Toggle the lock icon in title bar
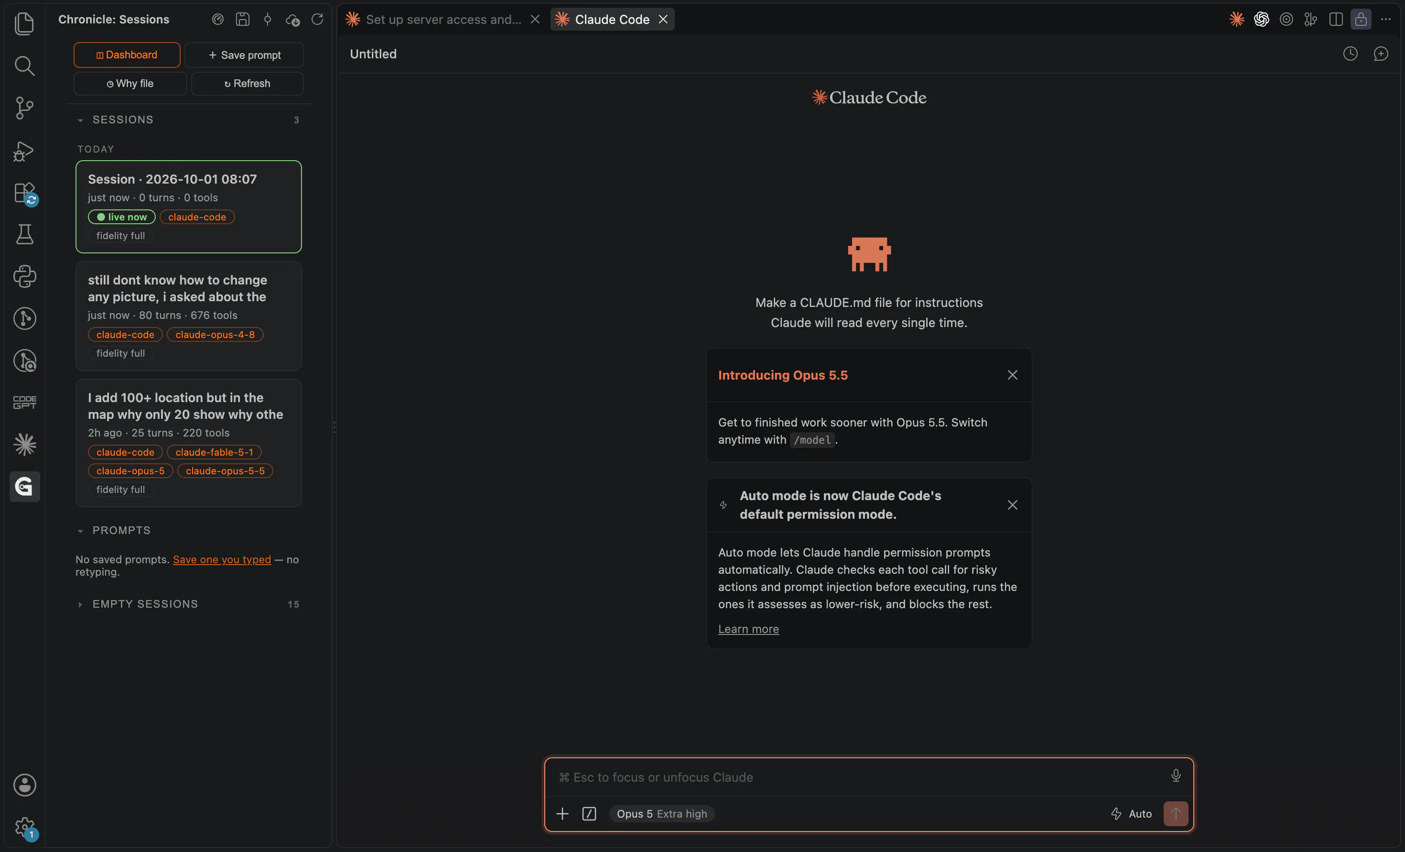Viewport: 1405px width, 852px height. pos(1361,20)
